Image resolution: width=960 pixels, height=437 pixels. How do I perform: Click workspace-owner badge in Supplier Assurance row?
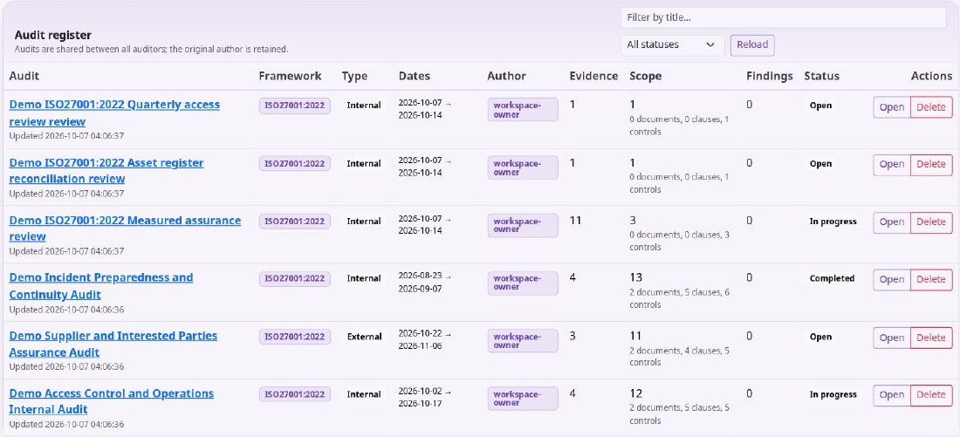click(523, 341)
